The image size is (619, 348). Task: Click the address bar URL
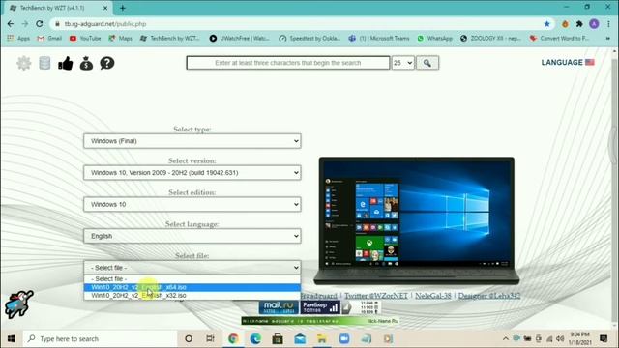point(105,24)
